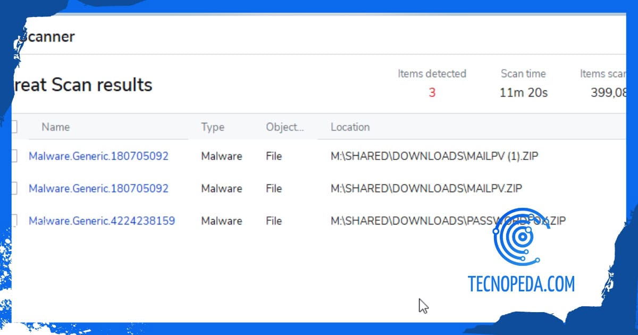Select the path M:\SHARED\DOWNLOADS\MAILPV (1).ZIP

(x=435, y=156)
